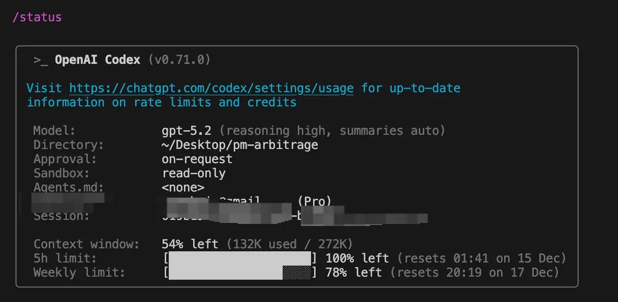Click the reasoning high, summaries auto text

(335, 131)
